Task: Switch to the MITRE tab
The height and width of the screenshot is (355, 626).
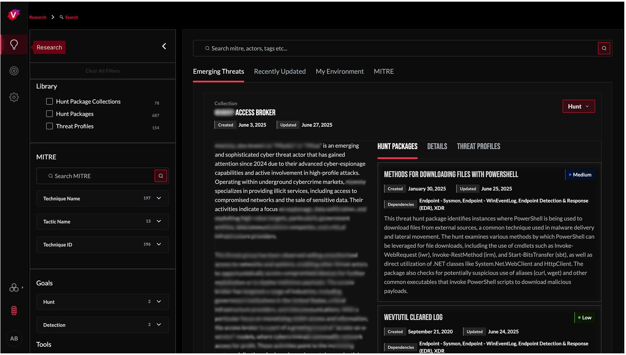Action: [384, 71]
